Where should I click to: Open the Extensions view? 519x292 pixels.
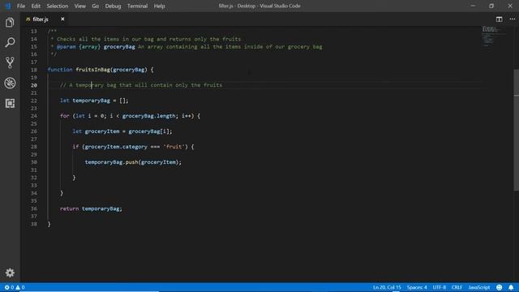tap(10, 103)
